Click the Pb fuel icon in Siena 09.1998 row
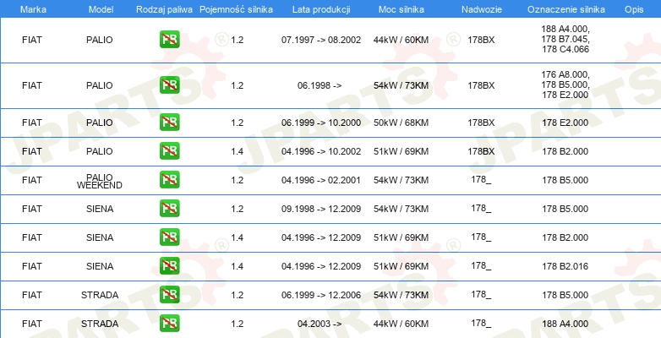Image resolution: width=661 pixels, height=338 pixels. click(x=169, y=208)
